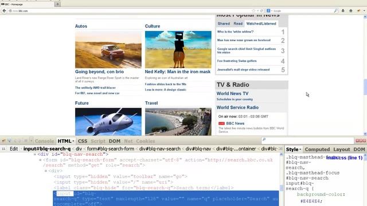This screenshot has width=367, height=206.
Task: Collapse the form#blq-search-form node
Action: [40, 160]
